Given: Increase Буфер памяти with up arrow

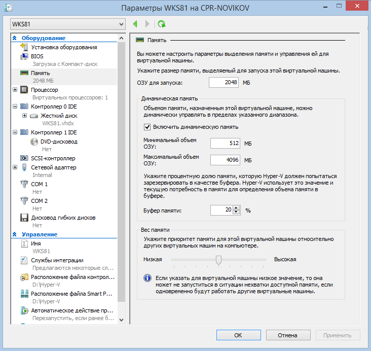Looking at the screenshot, I should (x=236, y=207).
